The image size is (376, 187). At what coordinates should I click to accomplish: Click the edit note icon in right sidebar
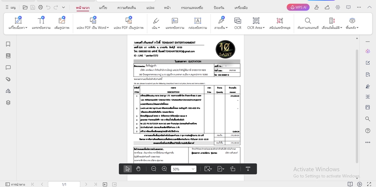coord(368,63)
